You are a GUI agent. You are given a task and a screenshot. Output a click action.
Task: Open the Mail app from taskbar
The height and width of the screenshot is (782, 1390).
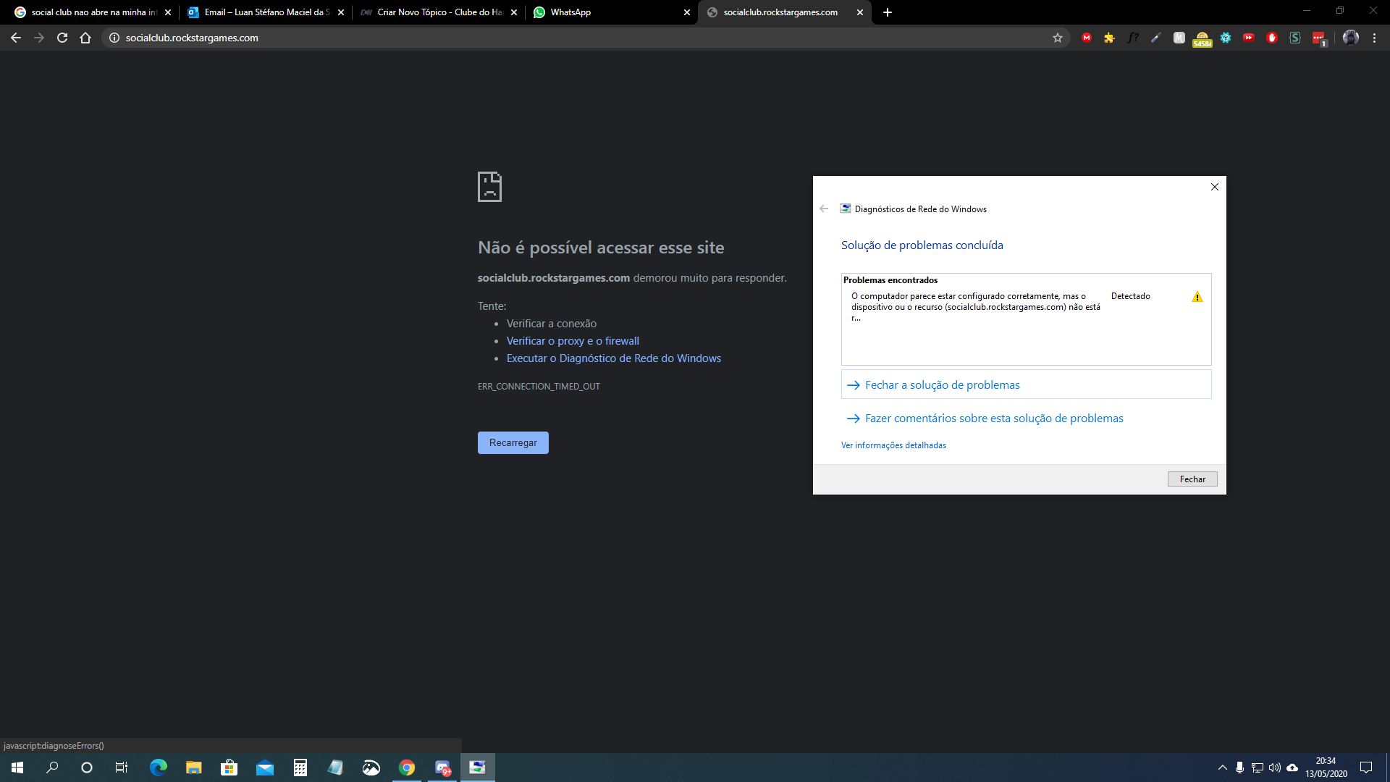click(x=264, y=768)
